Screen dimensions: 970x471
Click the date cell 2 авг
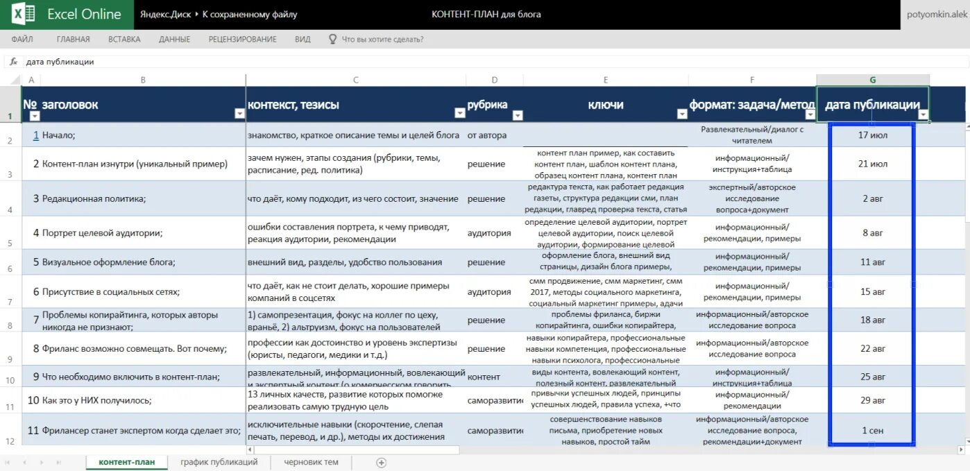pos(873,198)
